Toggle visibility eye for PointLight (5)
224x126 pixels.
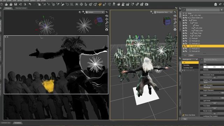click(184, 49)
